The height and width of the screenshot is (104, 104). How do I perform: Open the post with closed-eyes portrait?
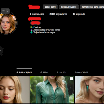(x=15, y=90)
